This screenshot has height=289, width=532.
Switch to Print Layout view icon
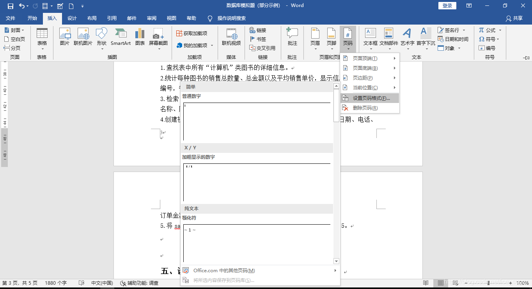[440, 283]
